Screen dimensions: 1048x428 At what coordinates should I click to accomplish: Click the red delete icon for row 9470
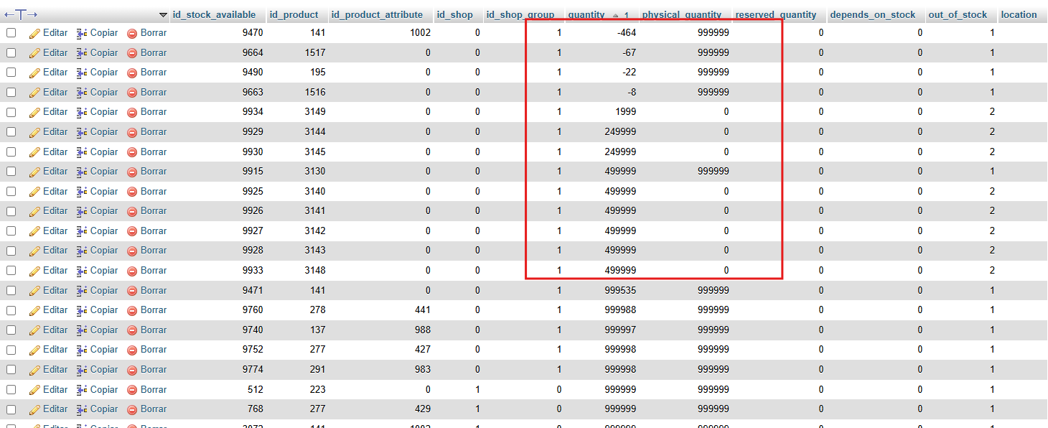[132, 33]
